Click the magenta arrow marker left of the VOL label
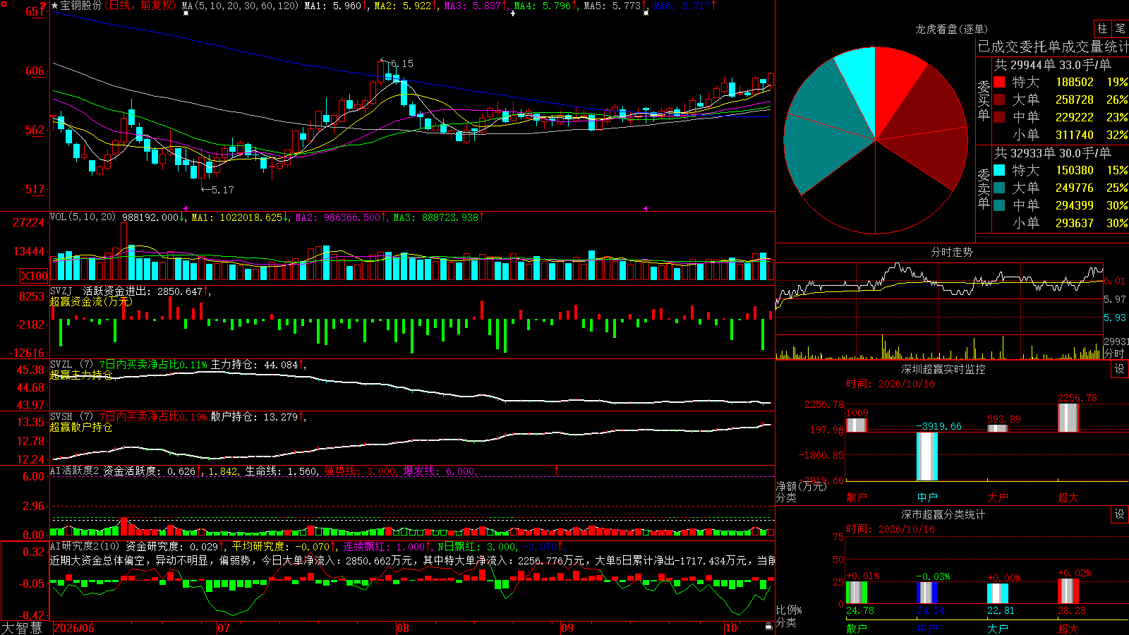Viewport: 1129px width, 635px height. pyautogui.click(x=185, y=209)
